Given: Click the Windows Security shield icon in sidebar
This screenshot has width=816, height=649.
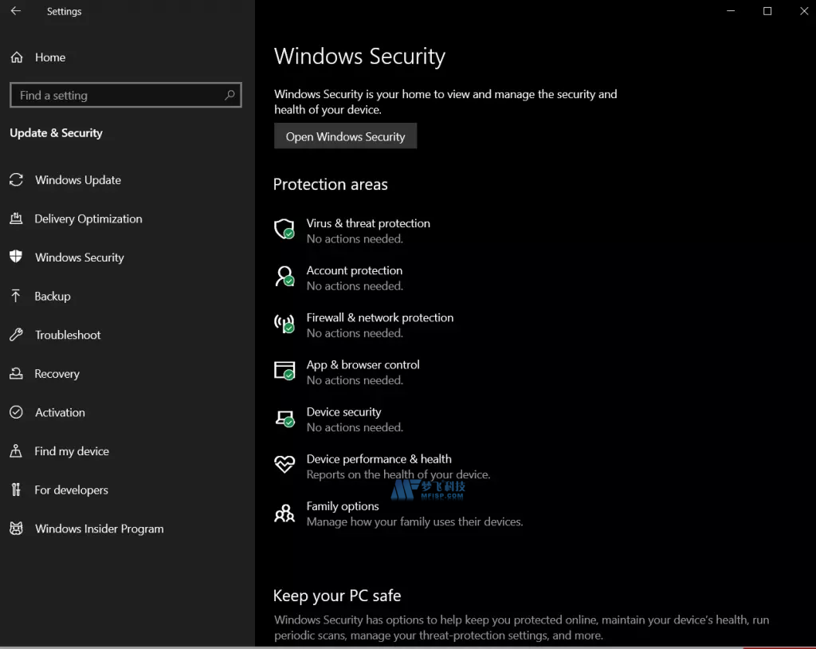Looking at the screenshot, I should pyautogui.click(x=16, y=257).
